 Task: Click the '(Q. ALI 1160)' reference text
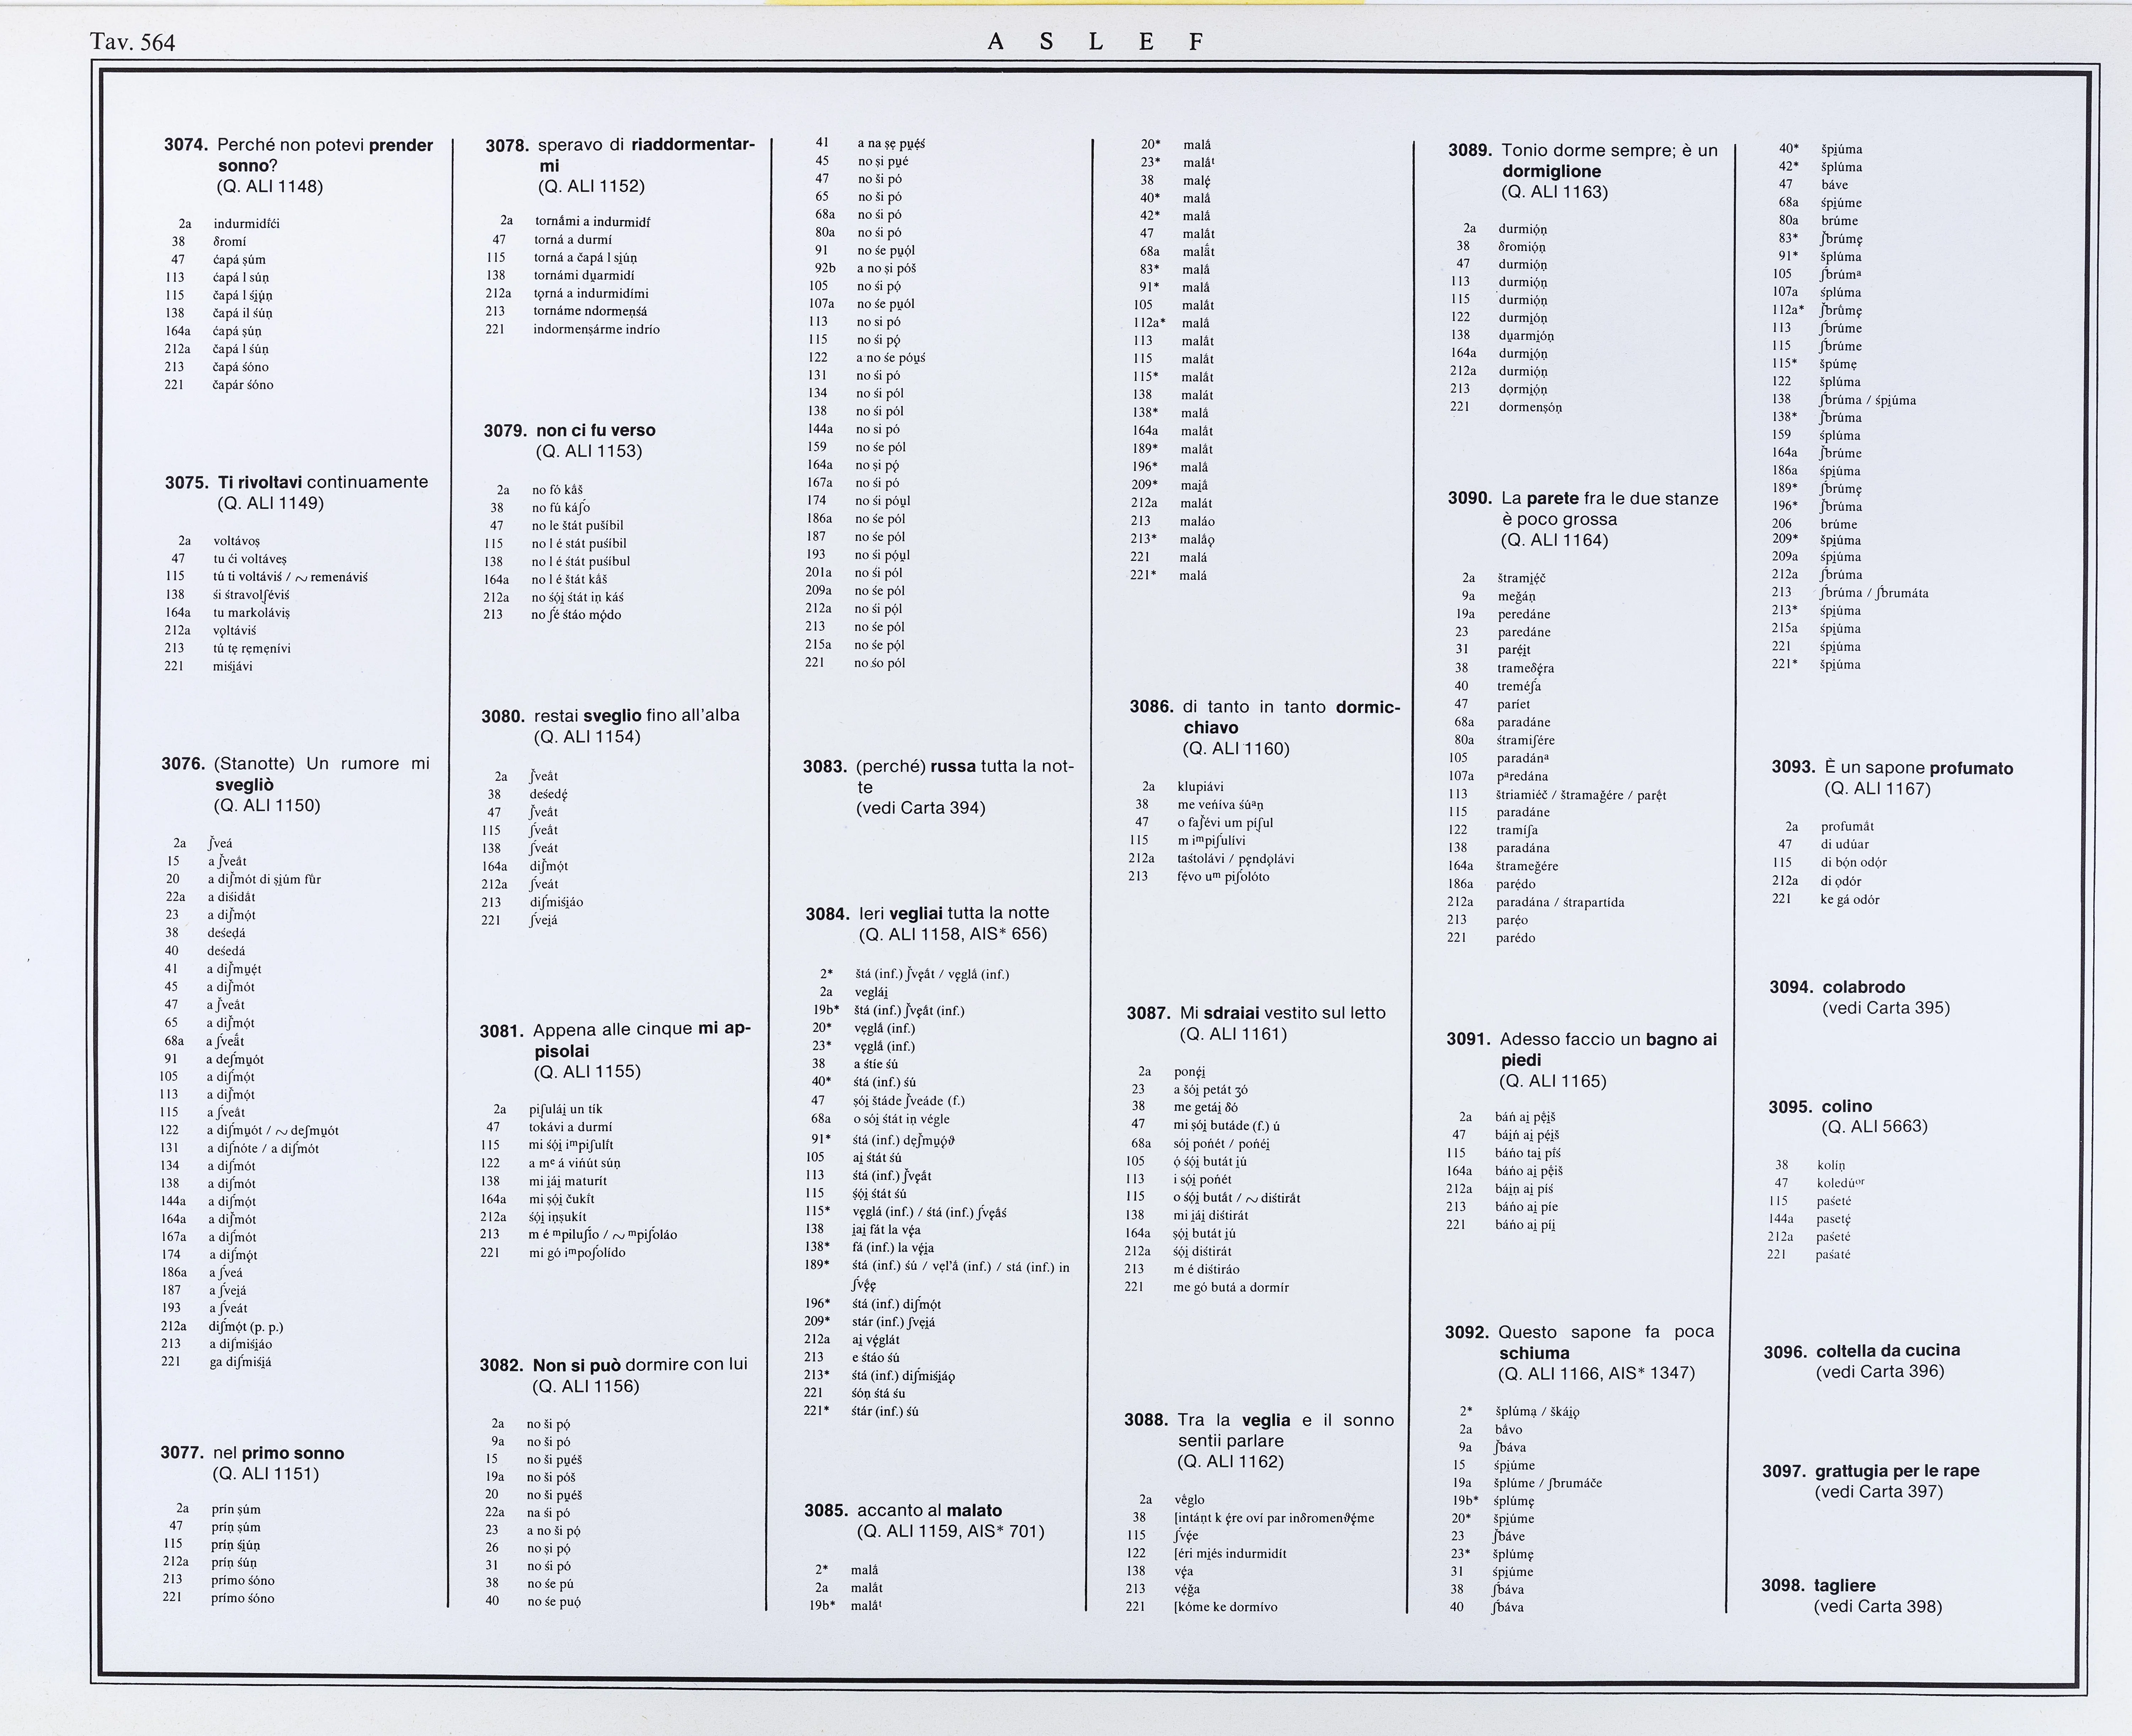pos(1235,749)
